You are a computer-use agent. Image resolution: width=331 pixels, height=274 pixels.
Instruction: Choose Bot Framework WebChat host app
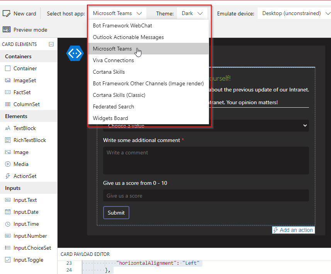[148, 25]
